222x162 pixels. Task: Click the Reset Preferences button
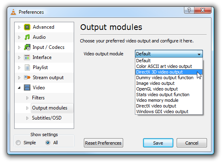pyautogui.click(x=103, y=143)
